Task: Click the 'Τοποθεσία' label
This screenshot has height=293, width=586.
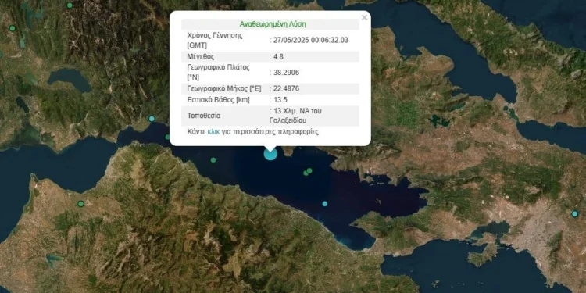Action: pos(204,116)
